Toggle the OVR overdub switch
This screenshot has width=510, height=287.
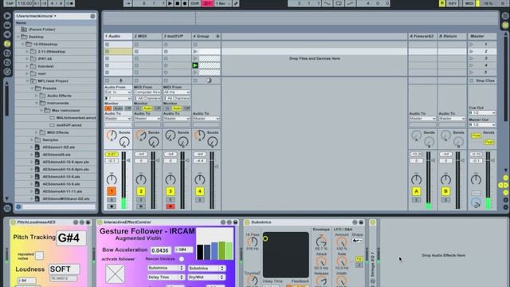coord(194,3)
